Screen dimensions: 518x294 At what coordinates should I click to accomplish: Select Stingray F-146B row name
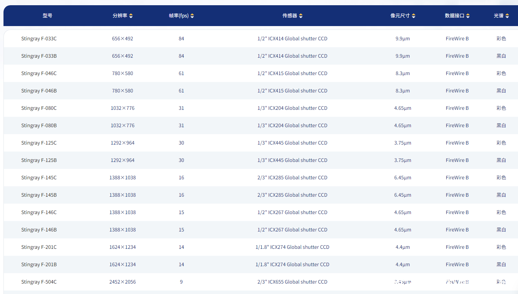[x=39, y=230]
